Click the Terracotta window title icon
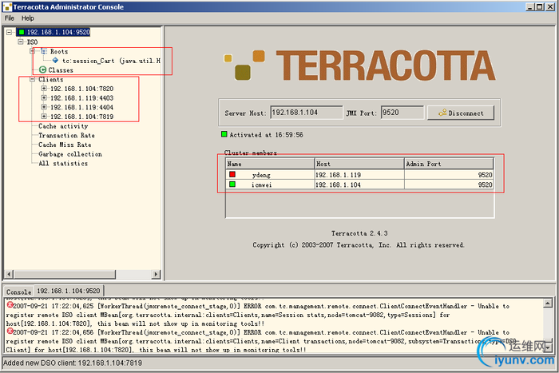 click(x=7, y=6)
